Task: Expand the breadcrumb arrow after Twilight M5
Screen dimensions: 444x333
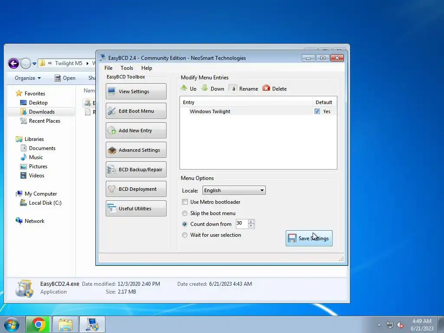Action: click(x=88, y=63)
